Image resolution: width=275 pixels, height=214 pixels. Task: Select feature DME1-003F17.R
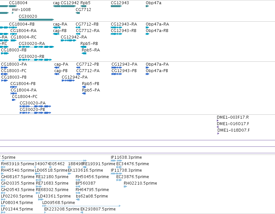[233, 117]
